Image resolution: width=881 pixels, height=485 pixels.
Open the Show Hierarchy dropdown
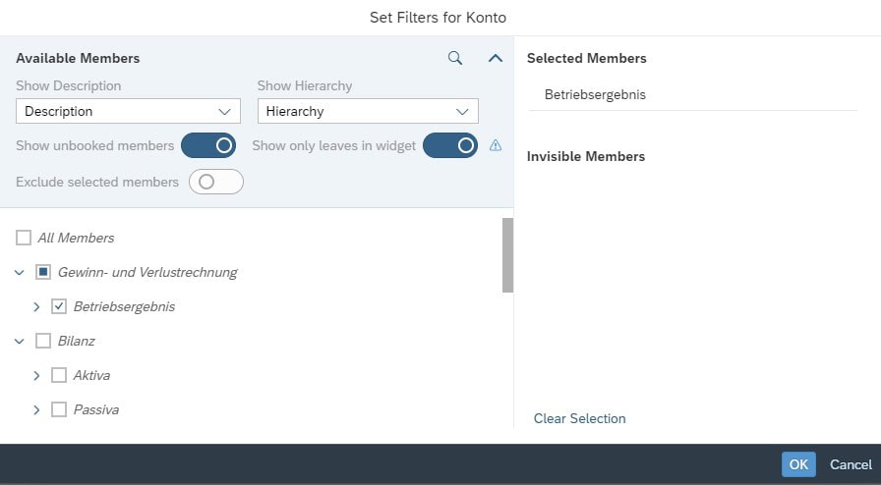point(368,111)
